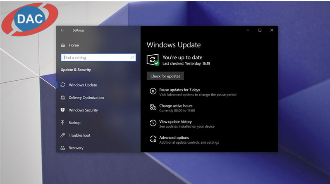Image resolution: width=330 pixels, height=184 pixels.
Task: Click the Recovery icon
Action: [x=63, y=148]
